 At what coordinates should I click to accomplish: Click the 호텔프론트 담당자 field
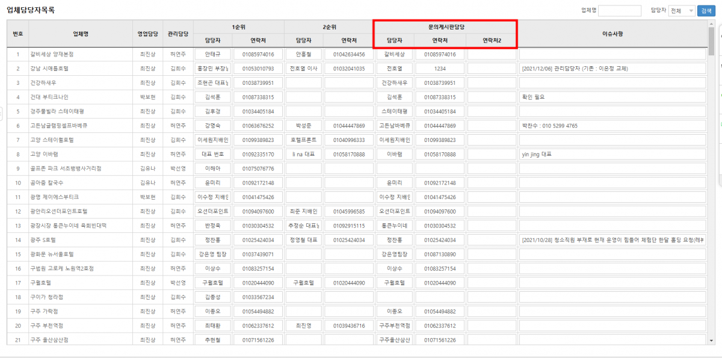304,140
